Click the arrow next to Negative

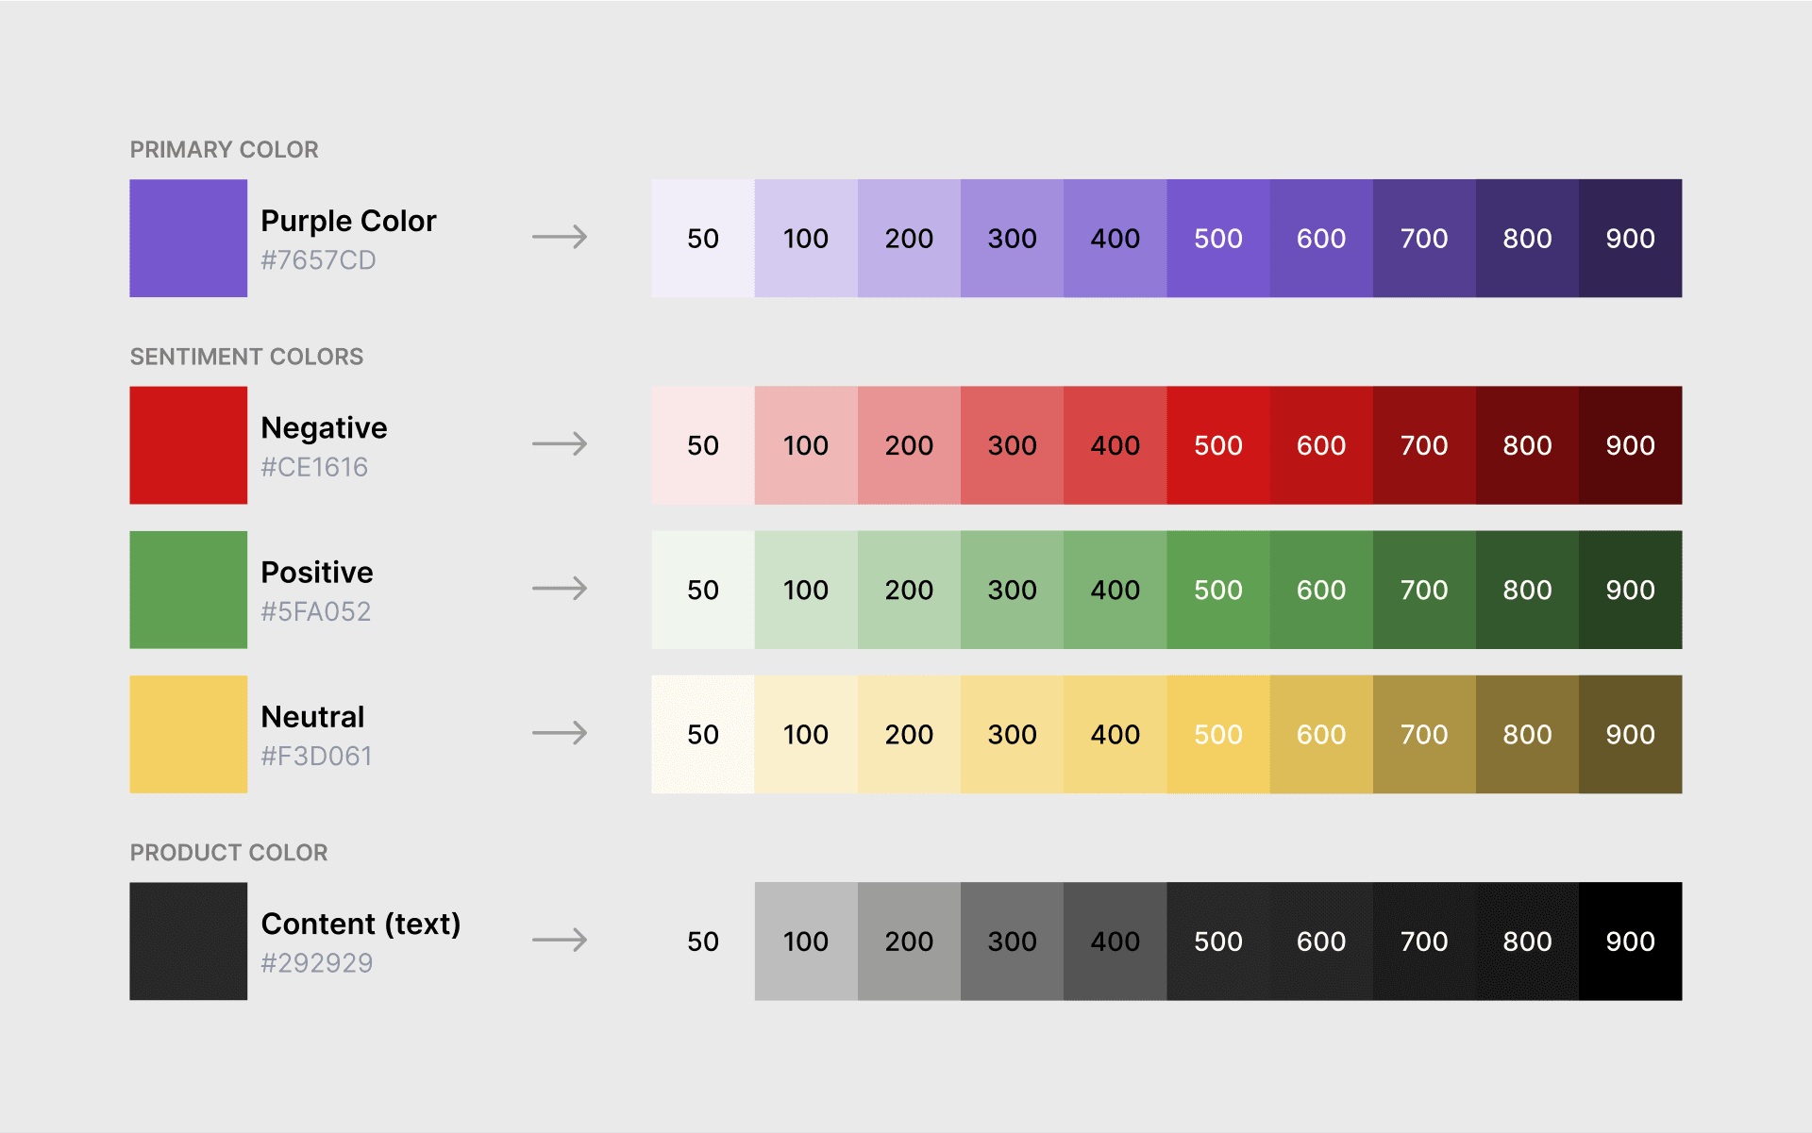tap(560, 443)
